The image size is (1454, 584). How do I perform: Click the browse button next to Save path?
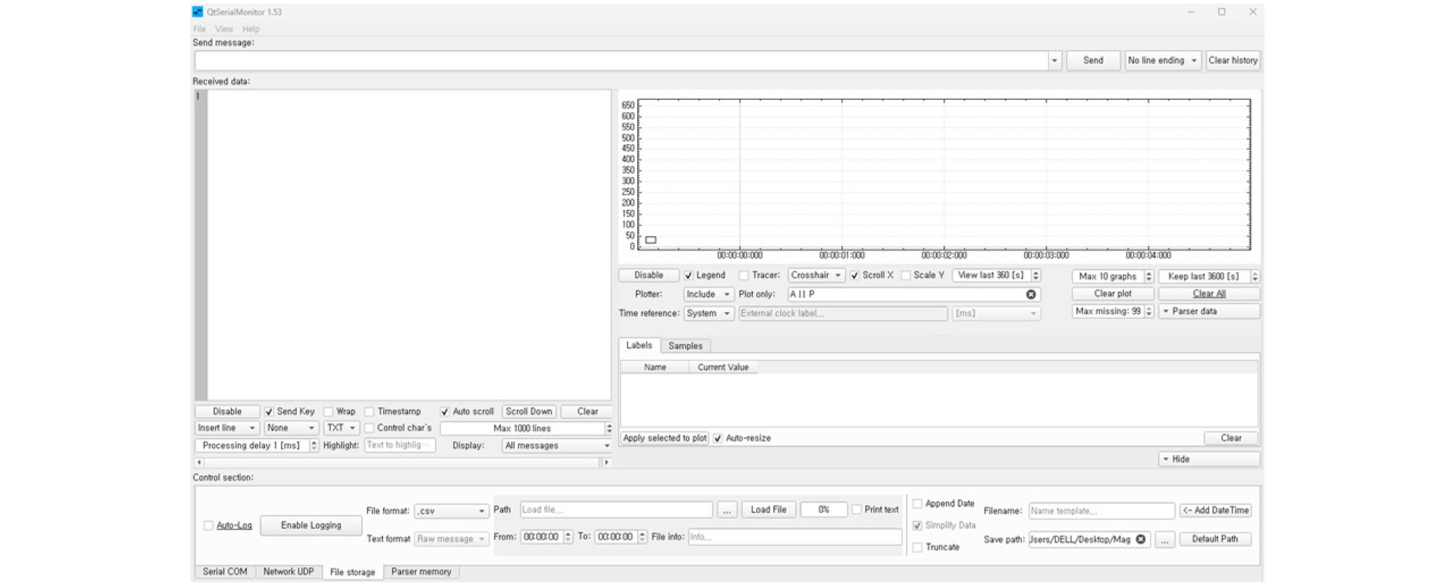pos(1164,540)
